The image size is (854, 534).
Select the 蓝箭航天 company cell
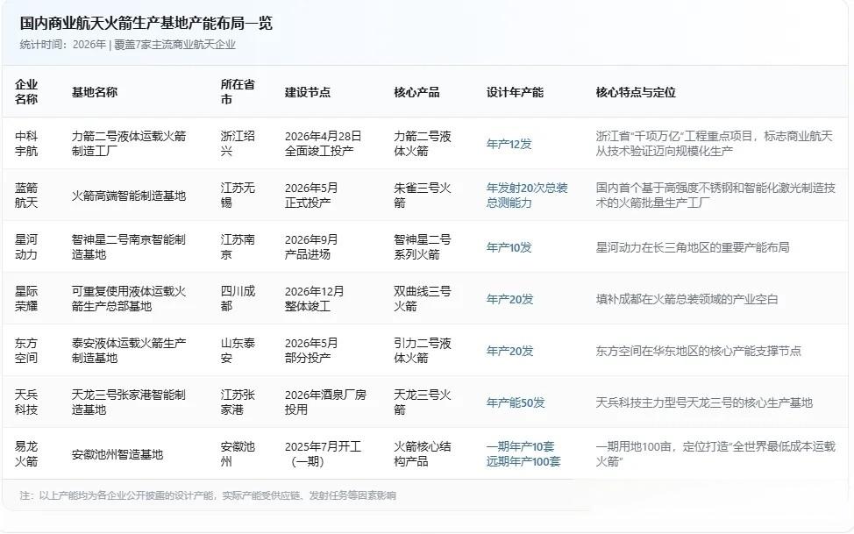(26, 195)
